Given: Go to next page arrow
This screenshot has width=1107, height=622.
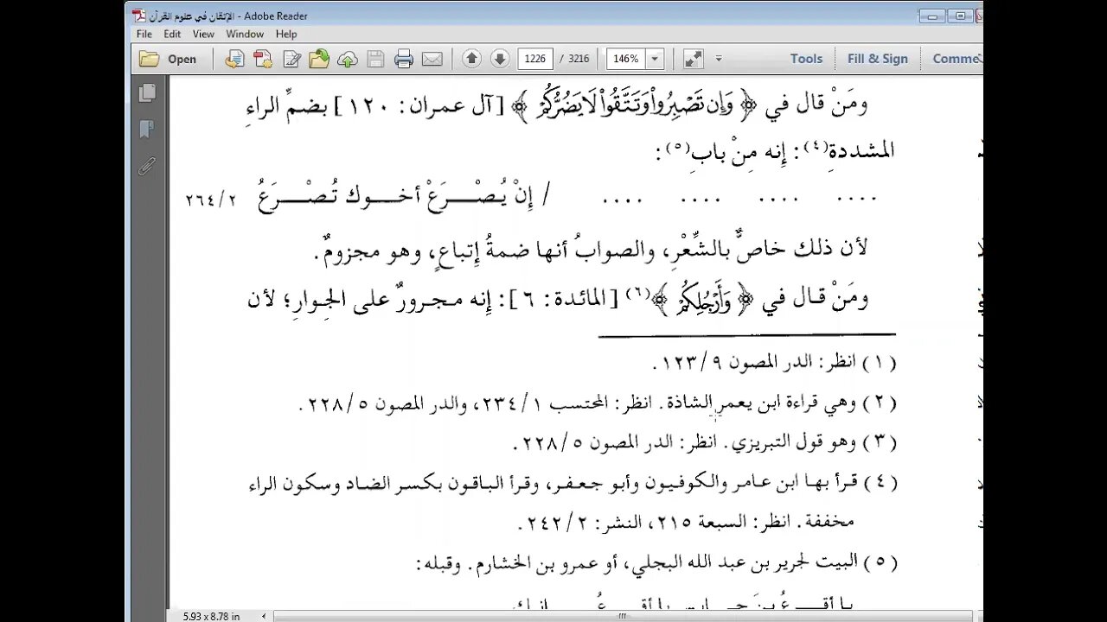Looking at the screenshot, I should (x=500, y=59).
